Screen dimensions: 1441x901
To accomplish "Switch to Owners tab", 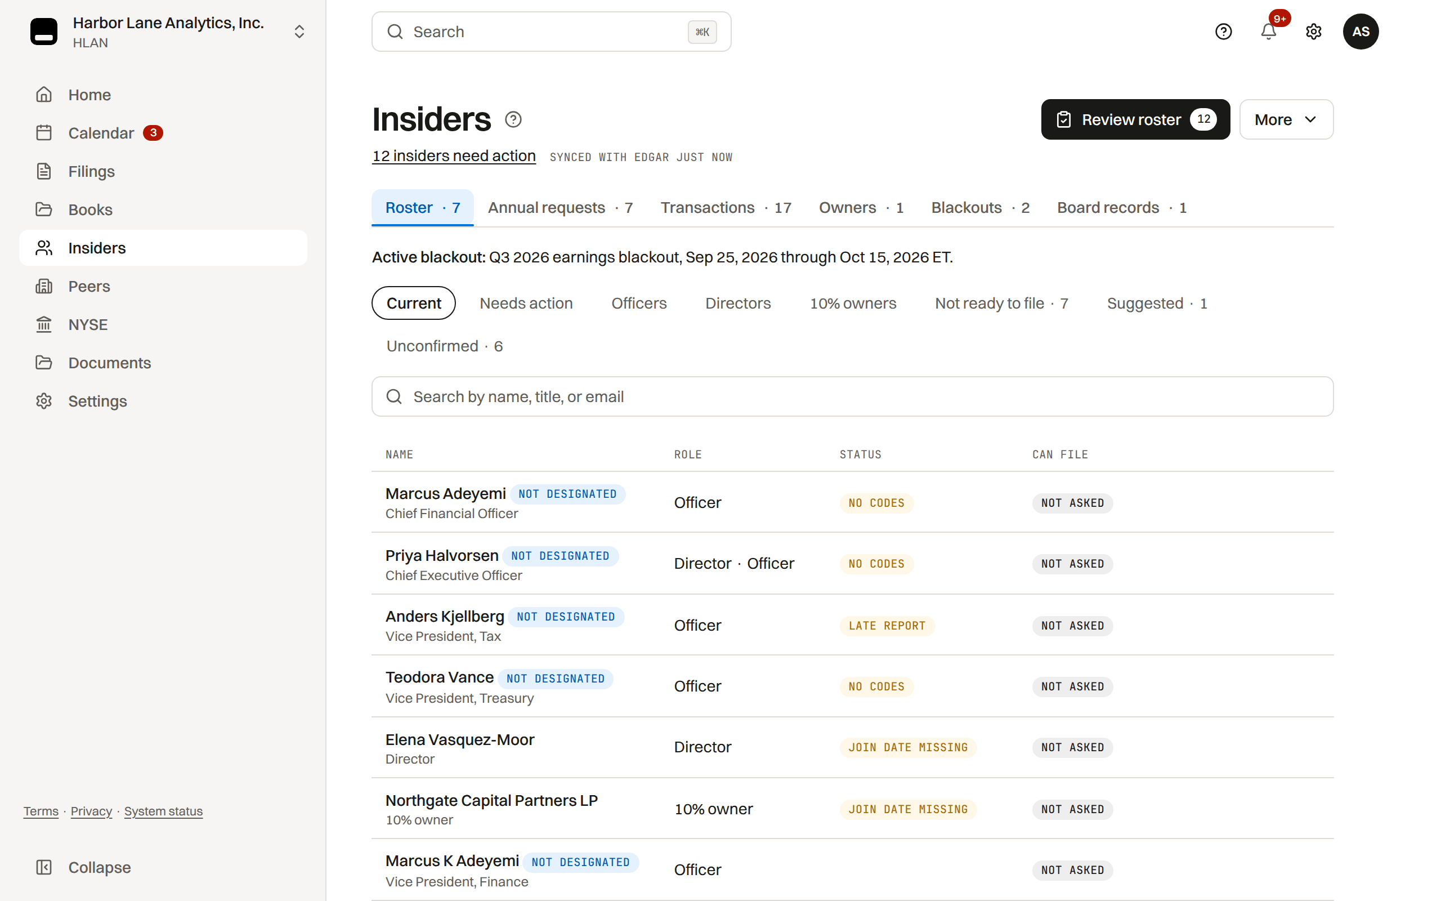I will click(x=861, y=207).
